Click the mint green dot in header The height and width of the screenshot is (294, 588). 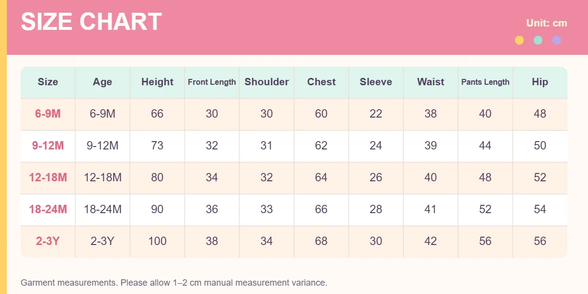(x=538, y=40)
